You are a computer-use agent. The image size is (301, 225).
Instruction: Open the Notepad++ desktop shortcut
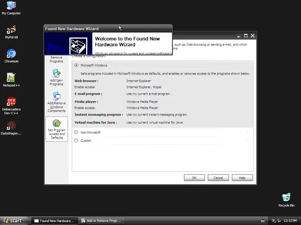point(11,80)
